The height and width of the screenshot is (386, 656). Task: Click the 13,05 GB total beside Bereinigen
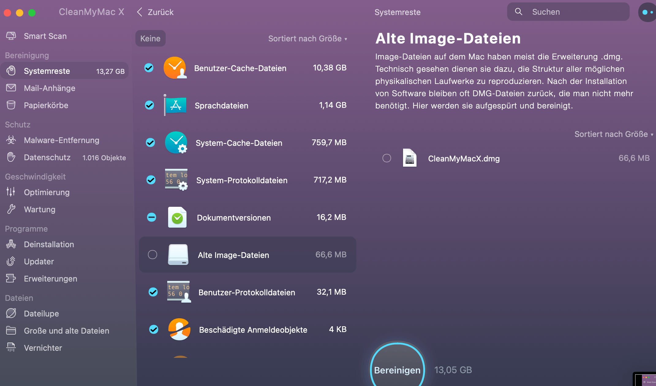click(x=453, y=370)
